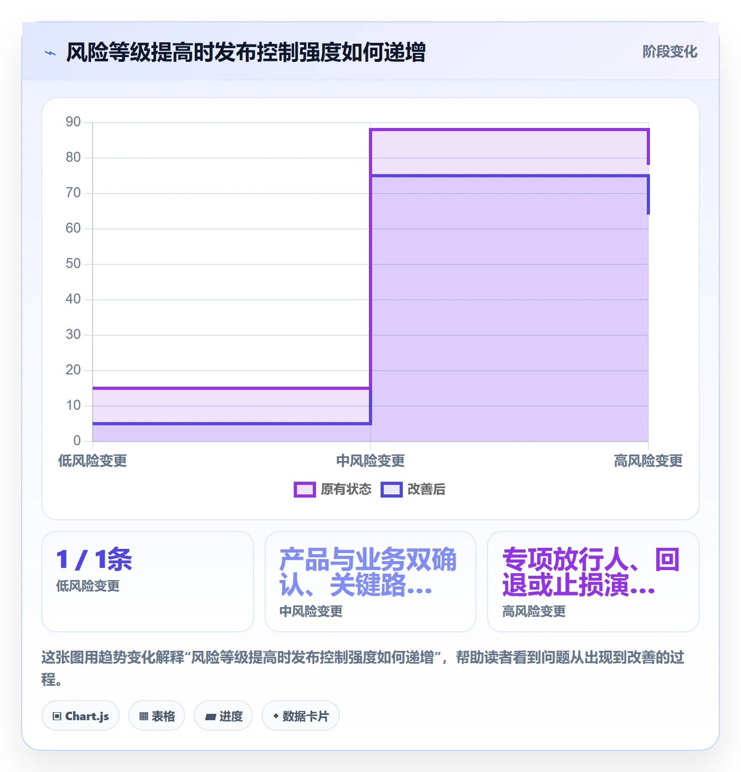The image size is (741, 772).
Task: Click the lightning icon beside the title
Action: (x=50, y=53)
